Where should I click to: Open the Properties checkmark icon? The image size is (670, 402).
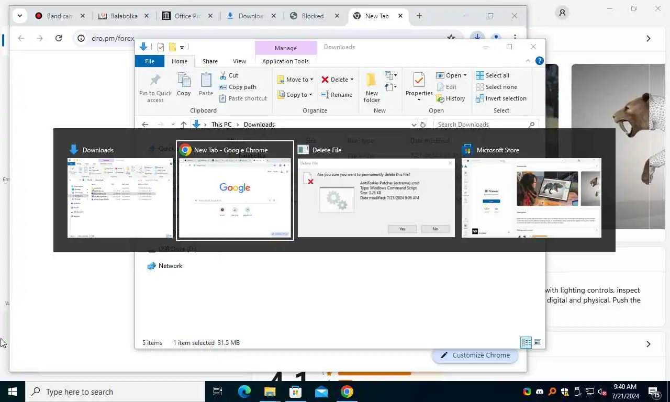(419, 80)
